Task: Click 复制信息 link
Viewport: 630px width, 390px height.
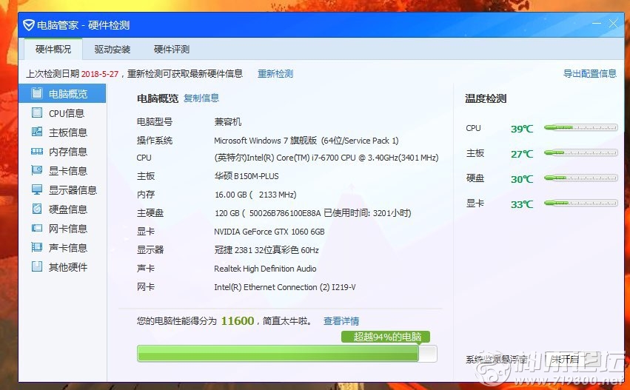Action: click(x=201, y=98)
